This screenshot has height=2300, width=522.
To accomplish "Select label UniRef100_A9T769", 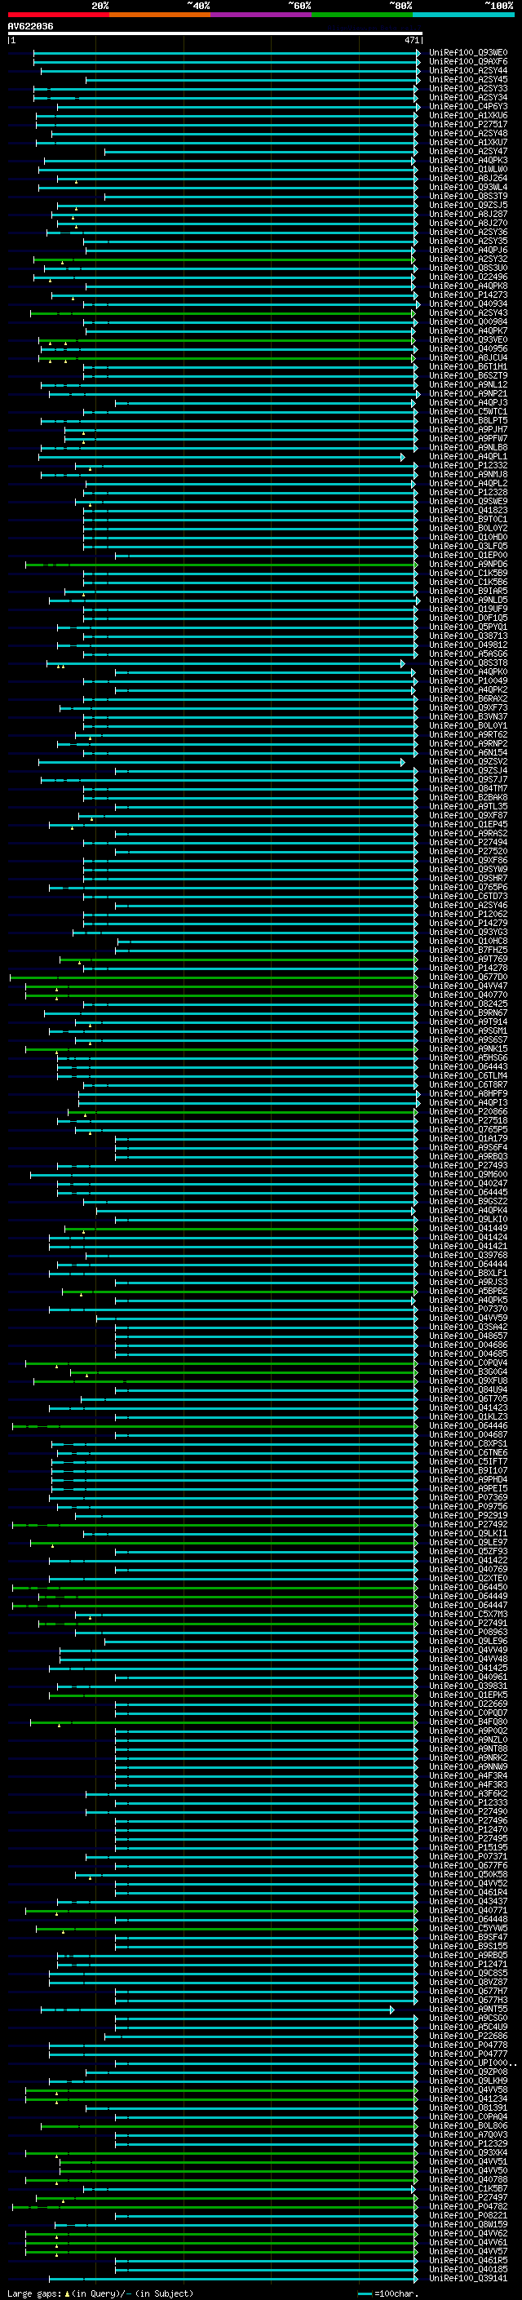I will point(468,959).
